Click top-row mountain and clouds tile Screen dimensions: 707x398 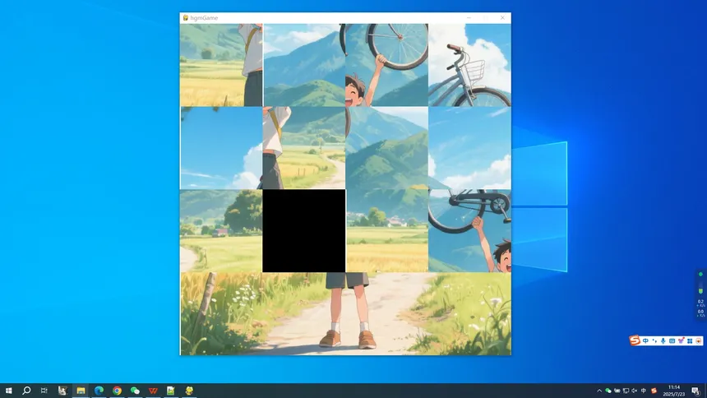pos(304,65)
